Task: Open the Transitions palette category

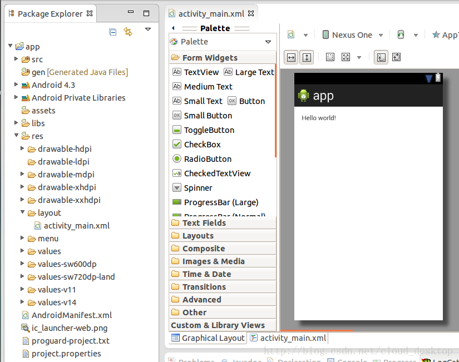Action: (223, 287)
